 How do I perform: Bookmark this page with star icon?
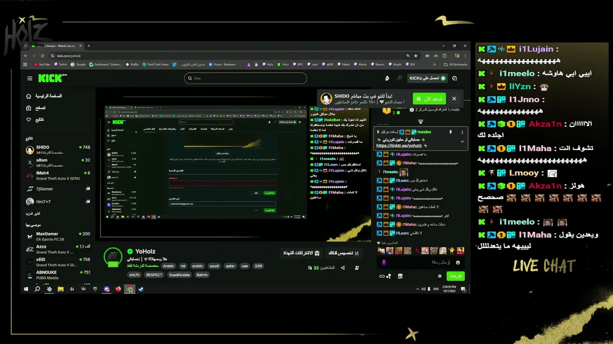pyautogui.click(x=416, y=55)
